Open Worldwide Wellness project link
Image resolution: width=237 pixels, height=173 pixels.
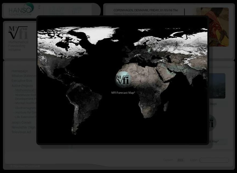(25, 97)
